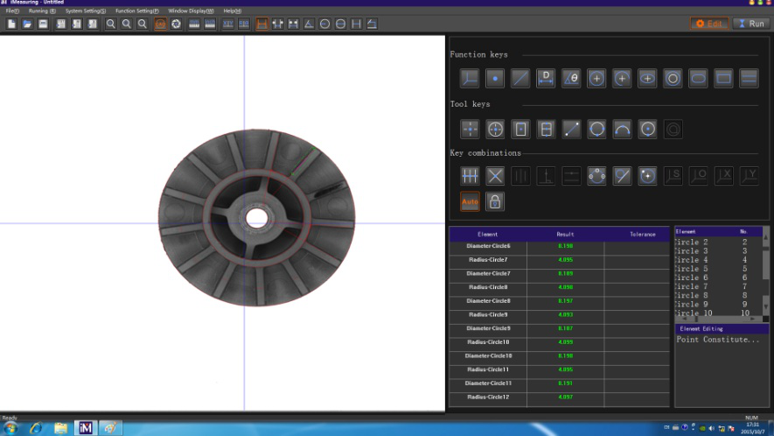Viewport: 774px width, 436px height.
Task: Click the new file toolbar icon
Action: [11, 24]
